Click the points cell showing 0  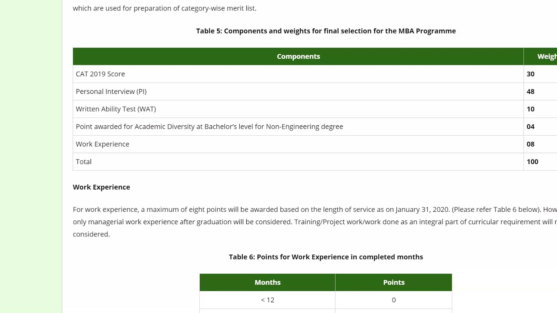(x=394, y=300)
